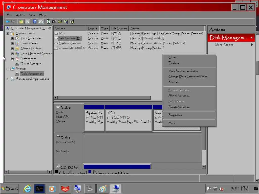
Task: Open Internet Explorer from the taskbar
Action: pyautogui.click(x=27, y=188)
